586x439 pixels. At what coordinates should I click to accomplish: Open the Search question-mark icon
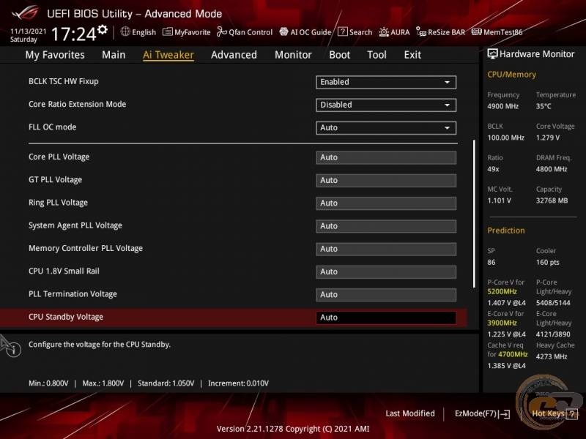[x=342, y=31]
